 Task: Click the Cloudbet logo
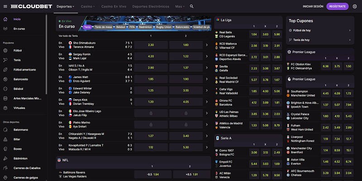click(x=31, y=6)
